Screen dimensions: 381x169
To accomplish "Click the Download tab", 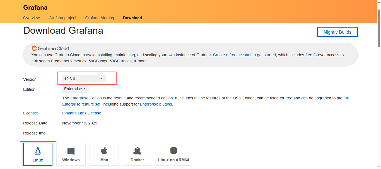I will (x=132, y=18).
